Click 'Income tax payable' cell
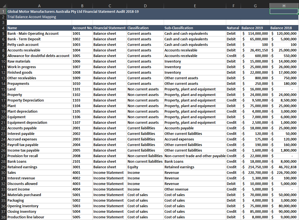Screen dimensions: 299x220 coord(39,150)
